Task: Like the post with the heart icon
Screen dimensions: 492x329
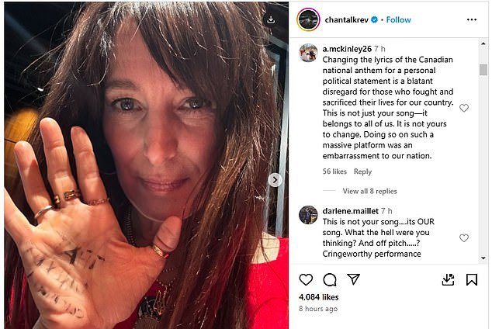Action: coord(306,279)
